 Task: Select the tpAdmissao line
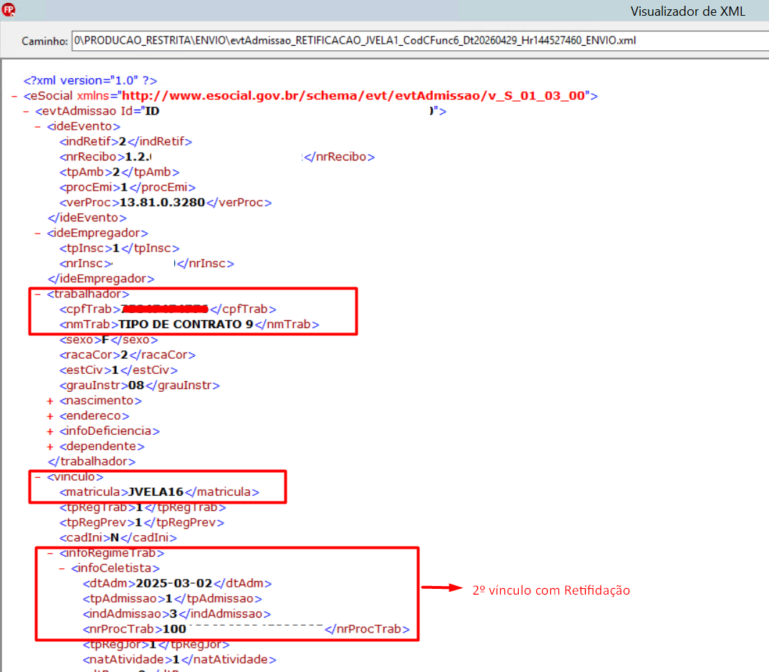[x=173, y=598]
